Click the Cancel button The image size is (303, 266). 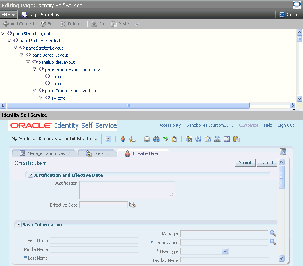(267, 163)
